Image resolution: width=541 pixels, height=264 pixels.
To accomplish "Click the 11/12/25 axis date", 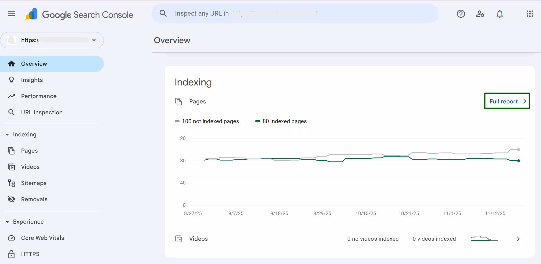I will pos(495,213).
